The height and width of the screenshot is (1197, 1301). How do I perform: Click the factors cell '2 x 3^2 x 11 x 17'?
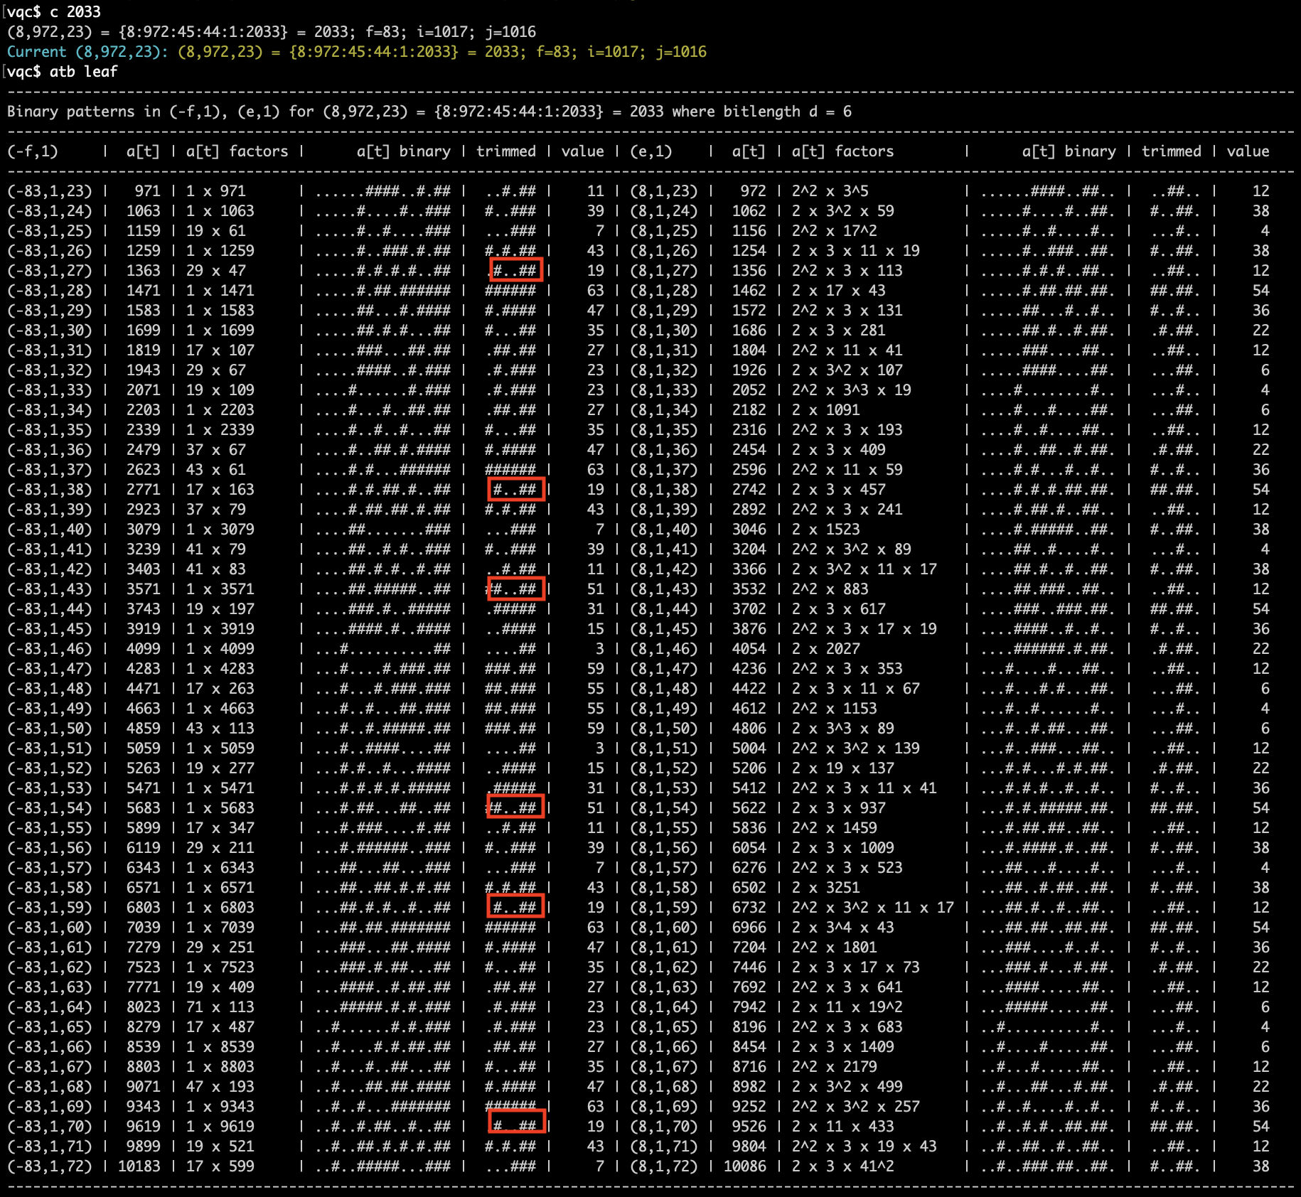tap(864, 569)
